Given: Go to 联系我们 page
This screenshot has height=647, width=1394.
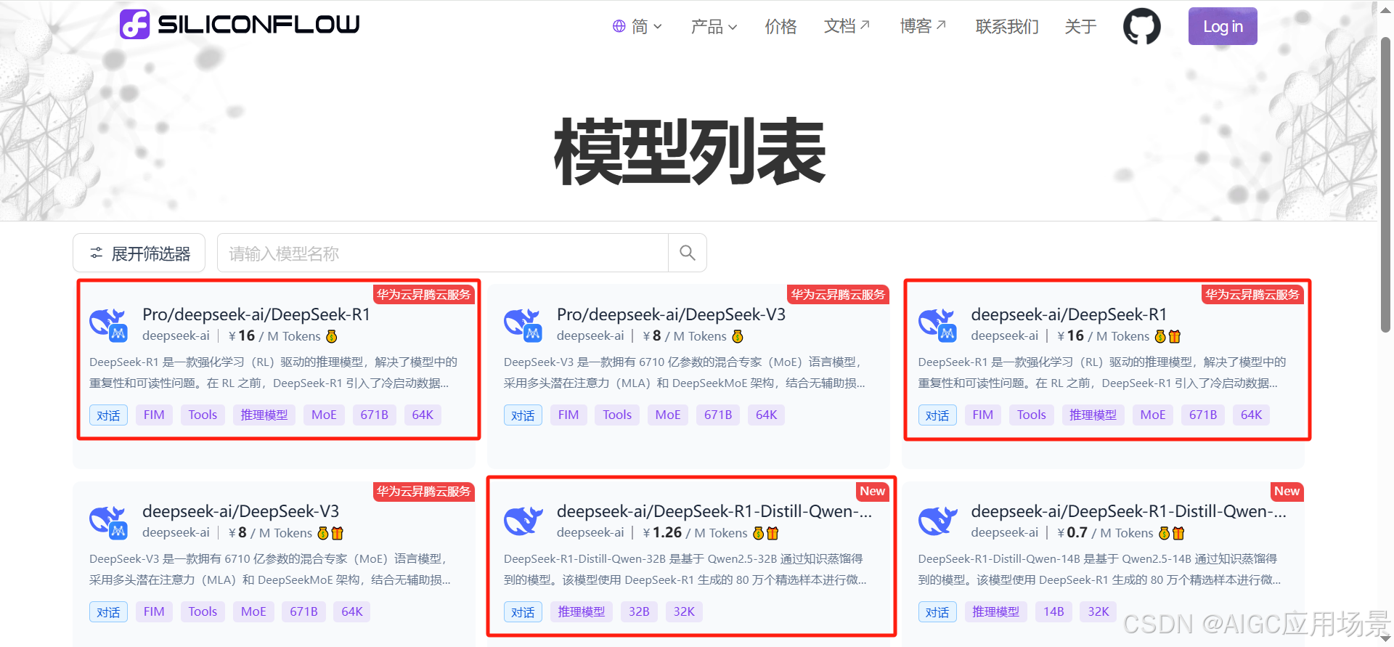Looking at the screenshot, I should [x=1007, y=26].
